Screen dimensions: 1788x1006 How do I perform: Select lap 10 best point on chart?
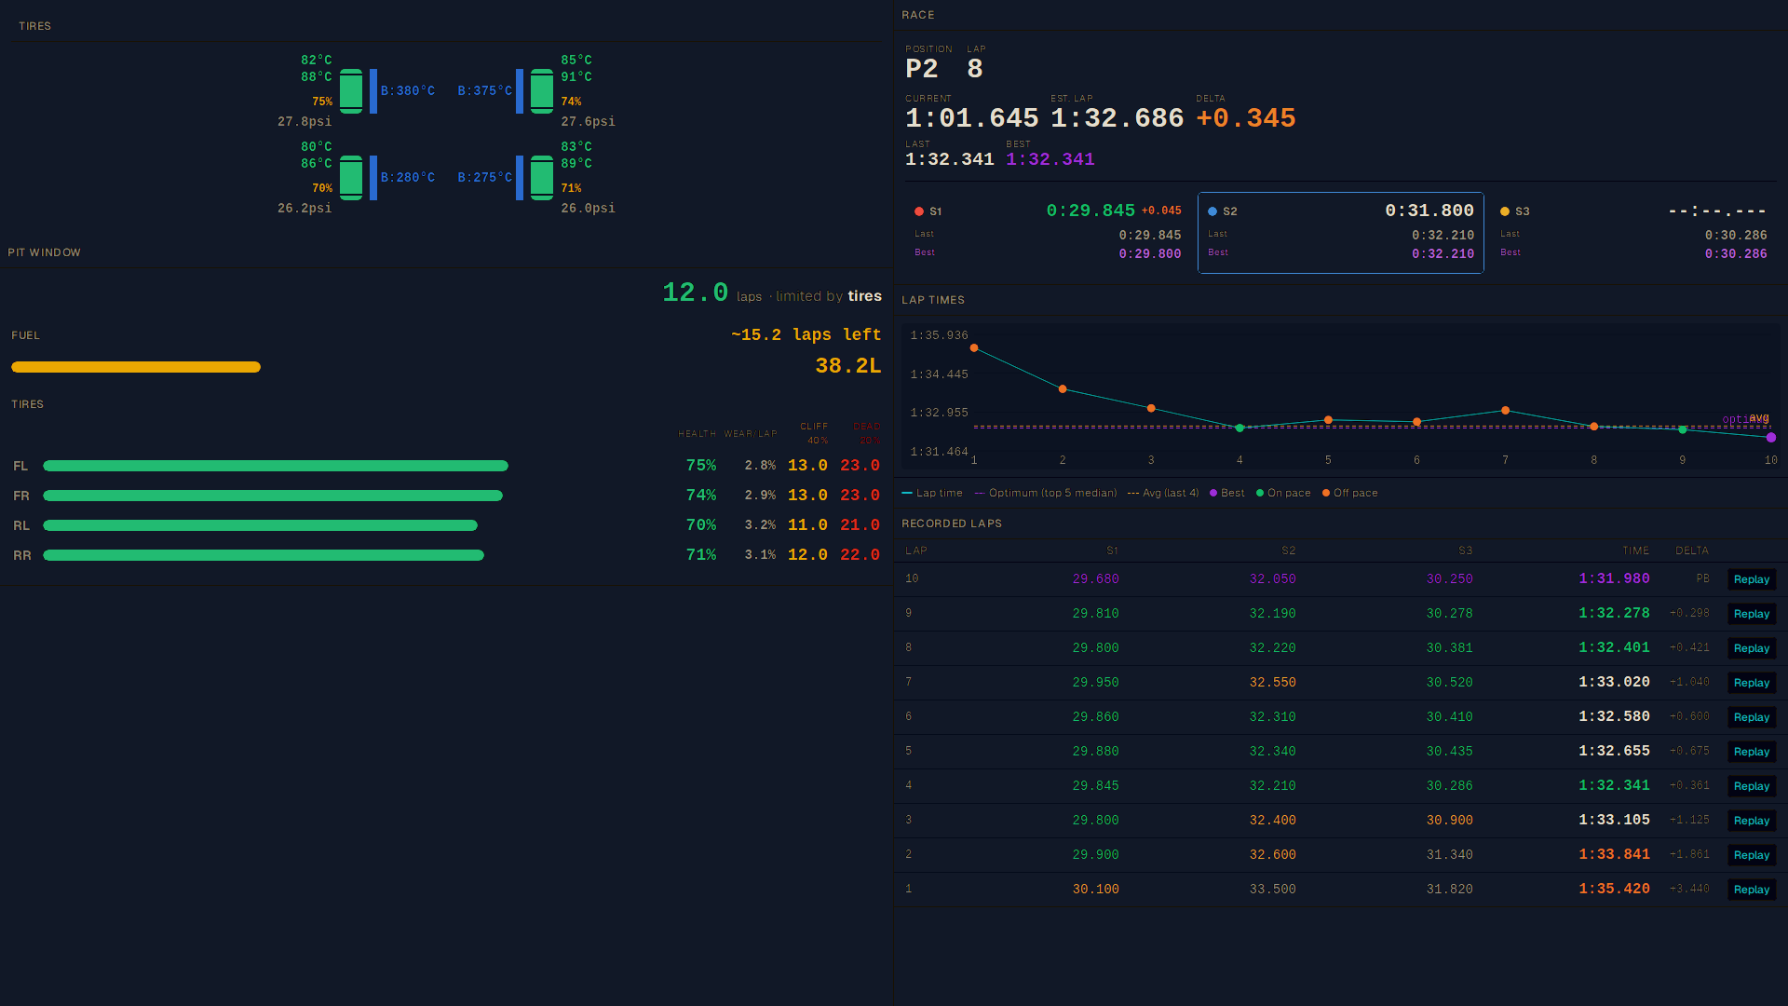tap(1771, 438)
